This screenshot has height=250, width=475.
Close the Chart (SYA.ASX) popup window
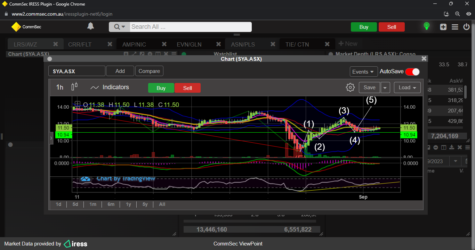(424, 59)
